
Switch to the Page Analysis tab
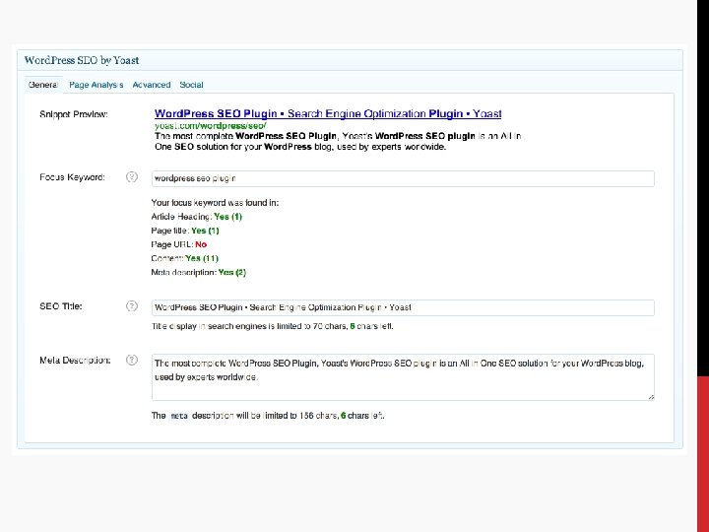tap(96, 85)
